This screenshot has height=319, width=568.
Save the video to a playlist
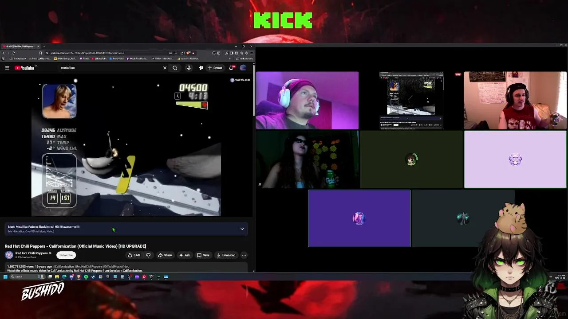[203, 255]
